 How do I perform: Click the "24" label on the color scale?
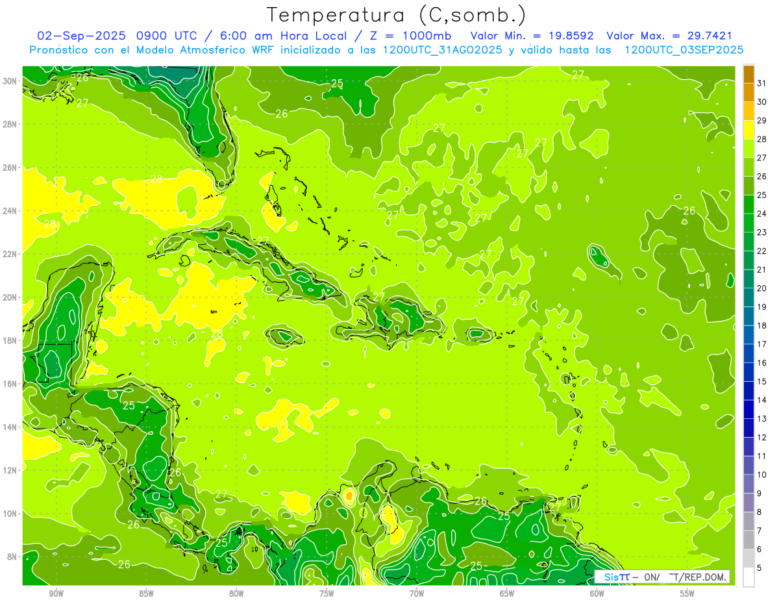(x=762, y=214)
